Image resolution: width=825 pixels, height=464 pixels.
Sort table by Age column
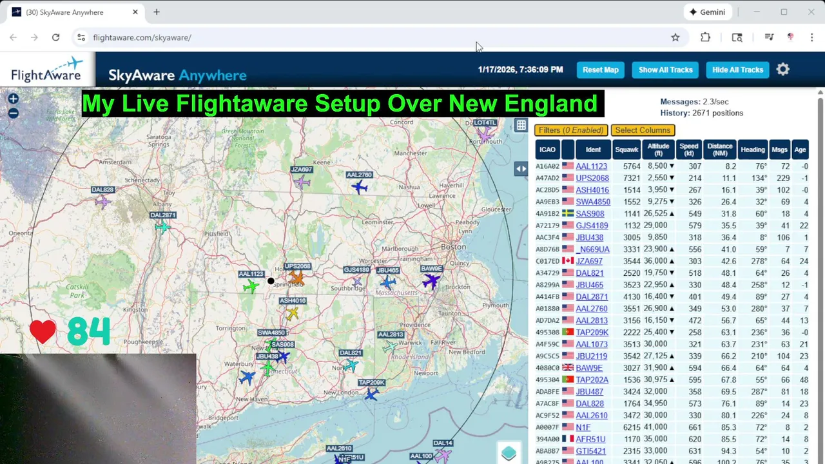click(800, 150)
